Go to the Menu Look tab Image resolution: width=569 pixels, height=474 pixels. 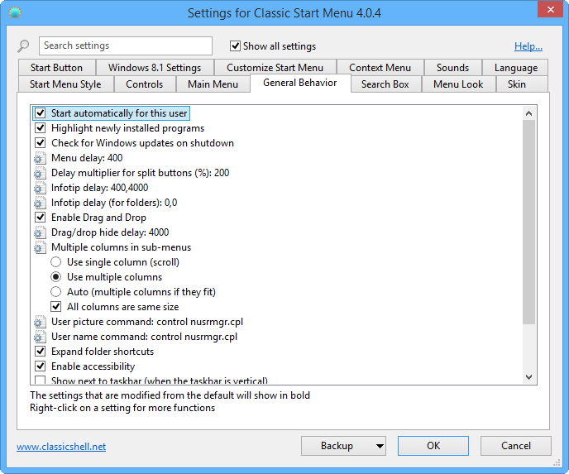(x=458, y=84)
